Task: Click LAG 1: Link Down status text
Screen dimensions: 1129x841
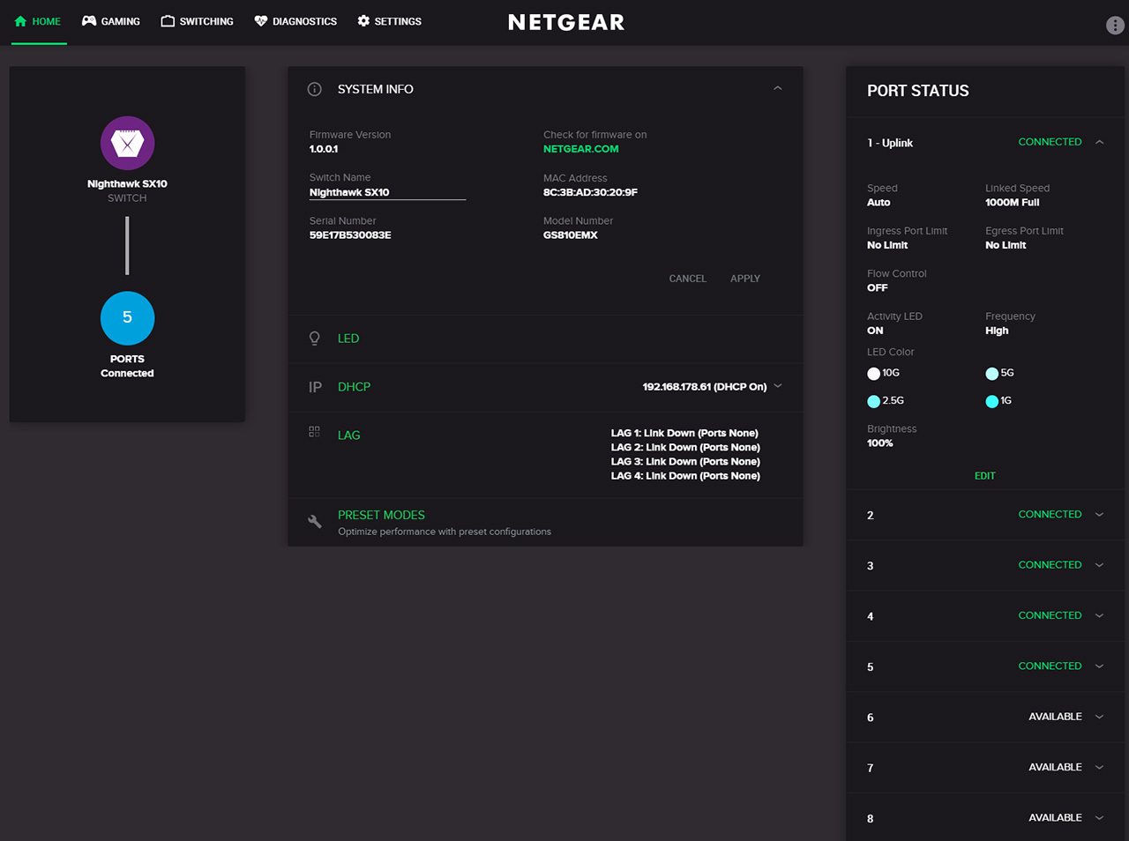Action: pyautogui.click(x=684, y=434)
